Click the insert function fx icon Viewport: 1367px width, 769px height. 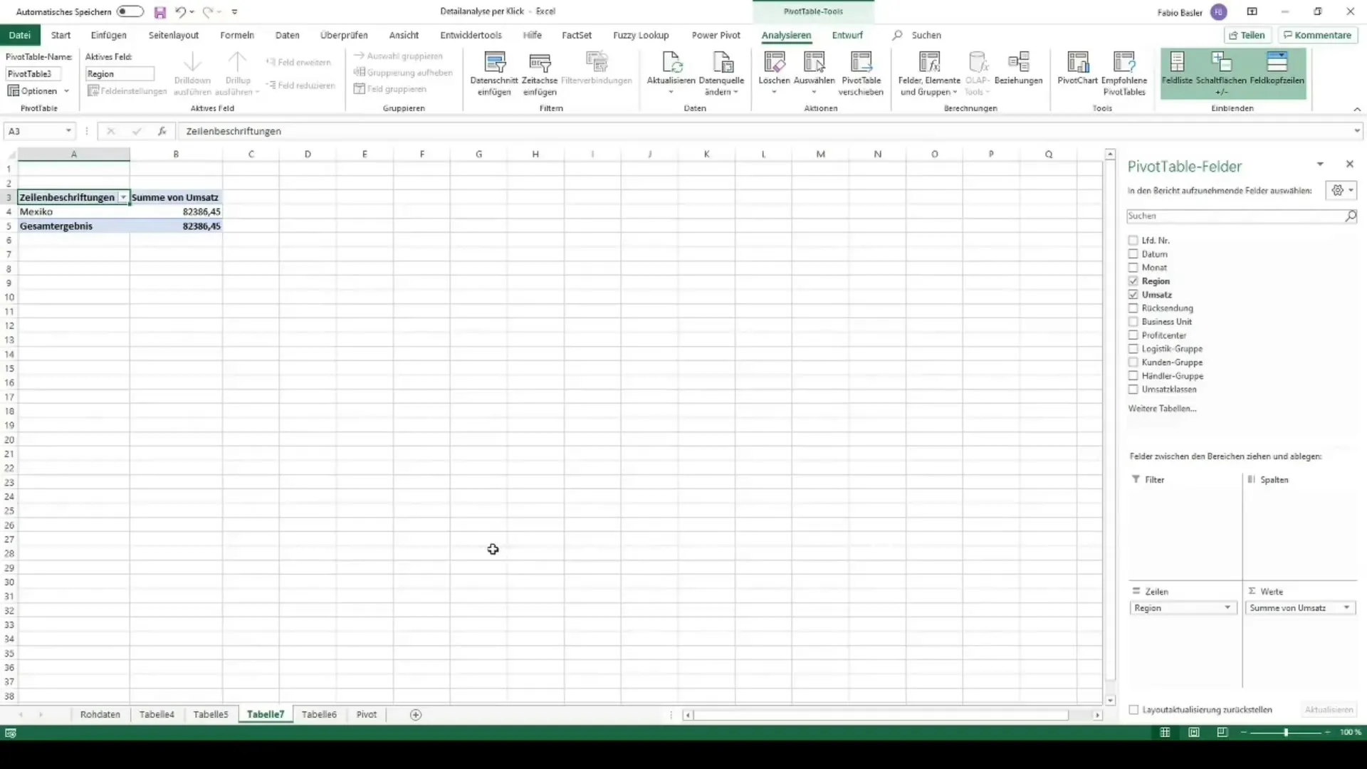(x=162, y=131)
